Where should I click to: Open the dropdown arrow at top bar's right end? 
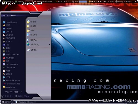pos(136,2)
